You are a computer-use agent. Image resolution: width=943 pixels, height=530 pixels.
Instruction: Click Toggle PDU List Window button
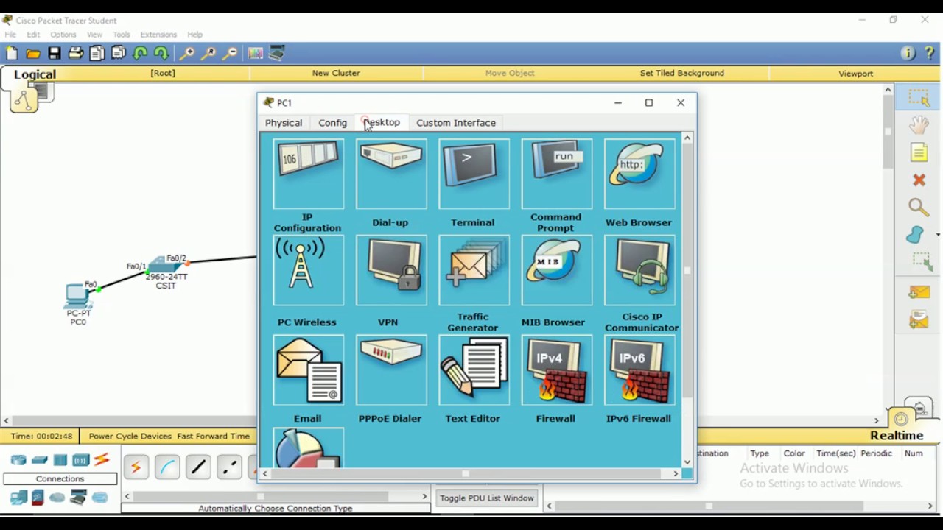(487, 498)
